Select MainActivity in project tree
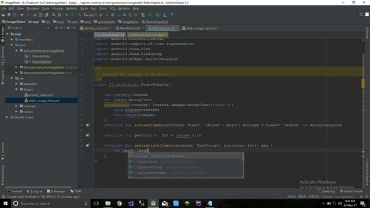Screen dimensions: 370x208 click(41, 56)
